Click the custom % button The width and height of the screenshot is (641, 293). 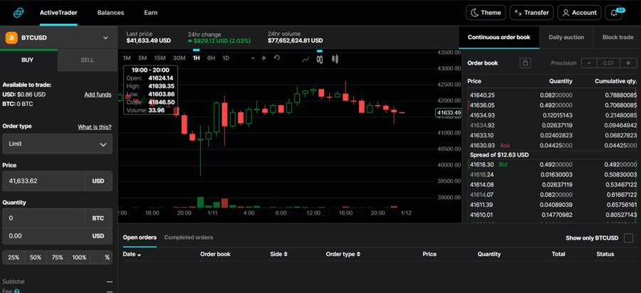[x=101, y=257]
